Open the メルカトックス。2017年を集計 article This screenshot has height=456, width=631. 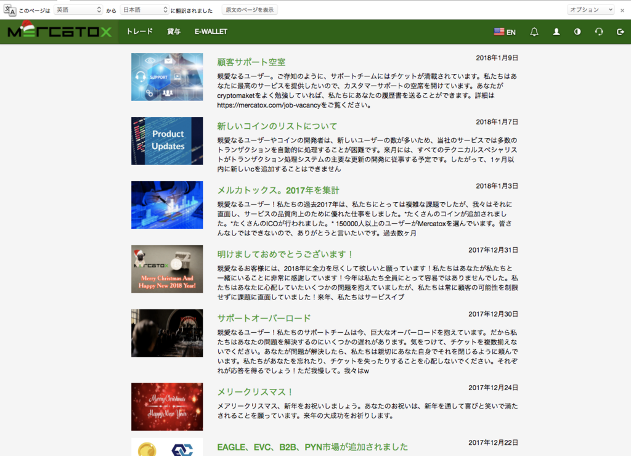point(278,190)
